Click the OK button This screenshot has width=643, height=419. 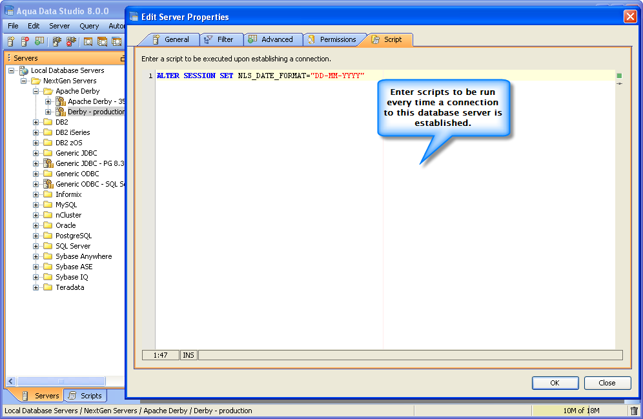[x=555, y=383]
